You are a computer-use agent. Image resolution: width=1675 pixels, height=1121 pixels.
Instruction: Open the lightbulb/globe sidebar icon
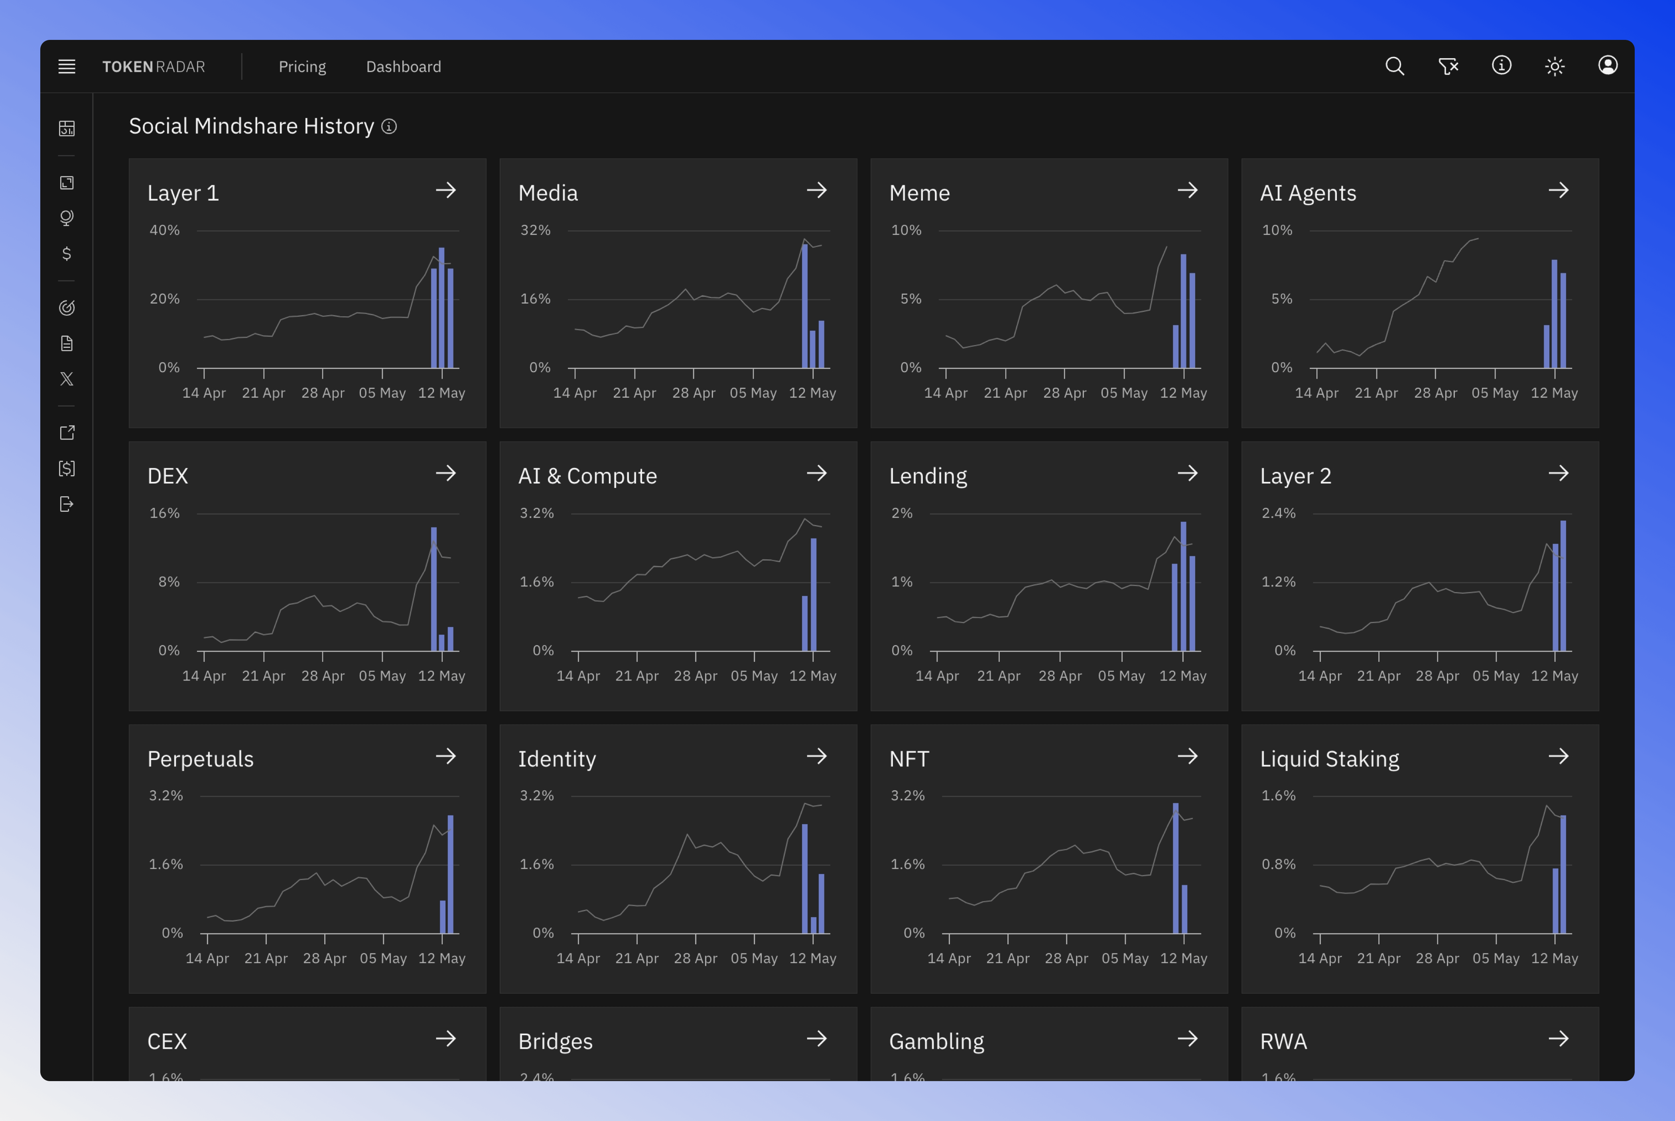point(67,218)
